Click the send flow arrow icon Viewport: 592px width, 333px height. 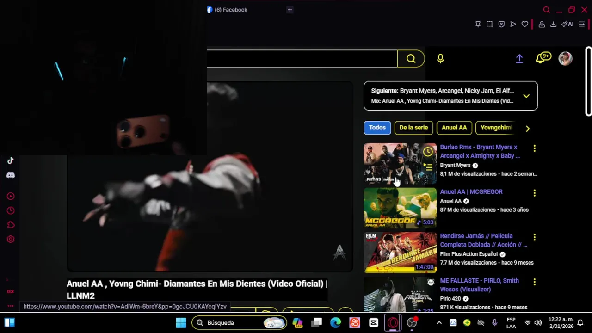pyautogui.click(x=513, y=24)
